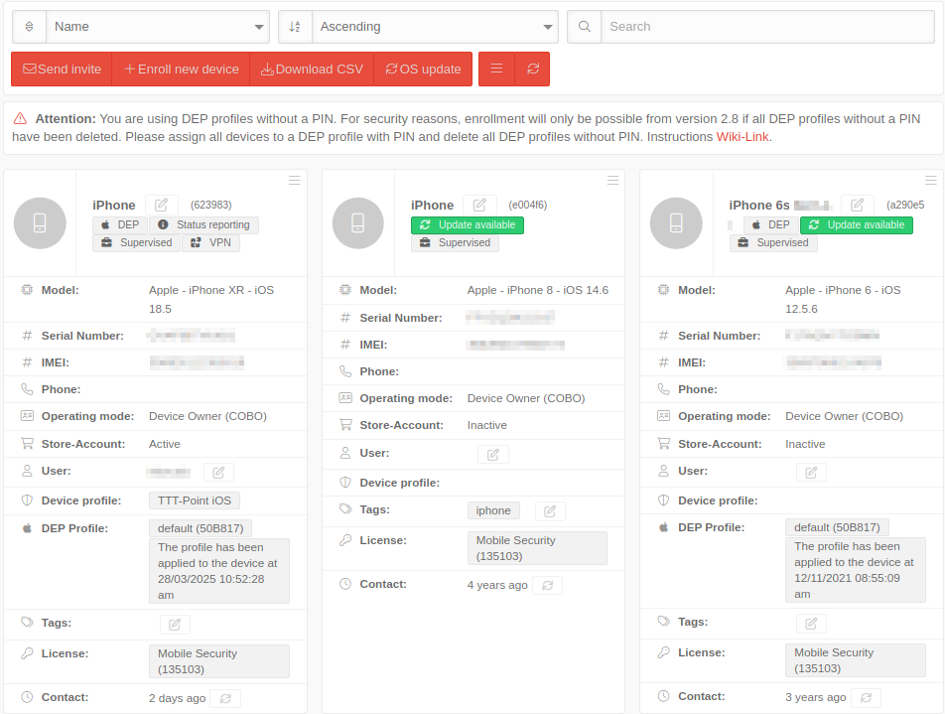Open the Name sort field dropdown
945x714 pixels.
click(158, 27)
